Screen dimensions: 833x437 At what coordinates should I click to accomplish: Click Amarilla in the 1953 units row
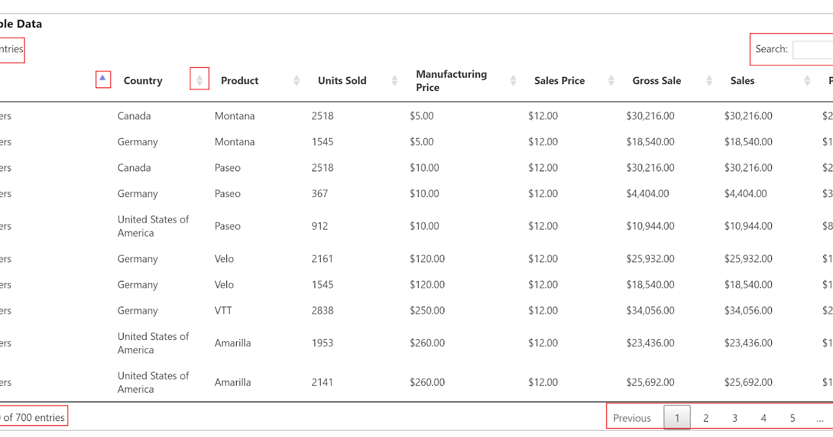(233, 343)
